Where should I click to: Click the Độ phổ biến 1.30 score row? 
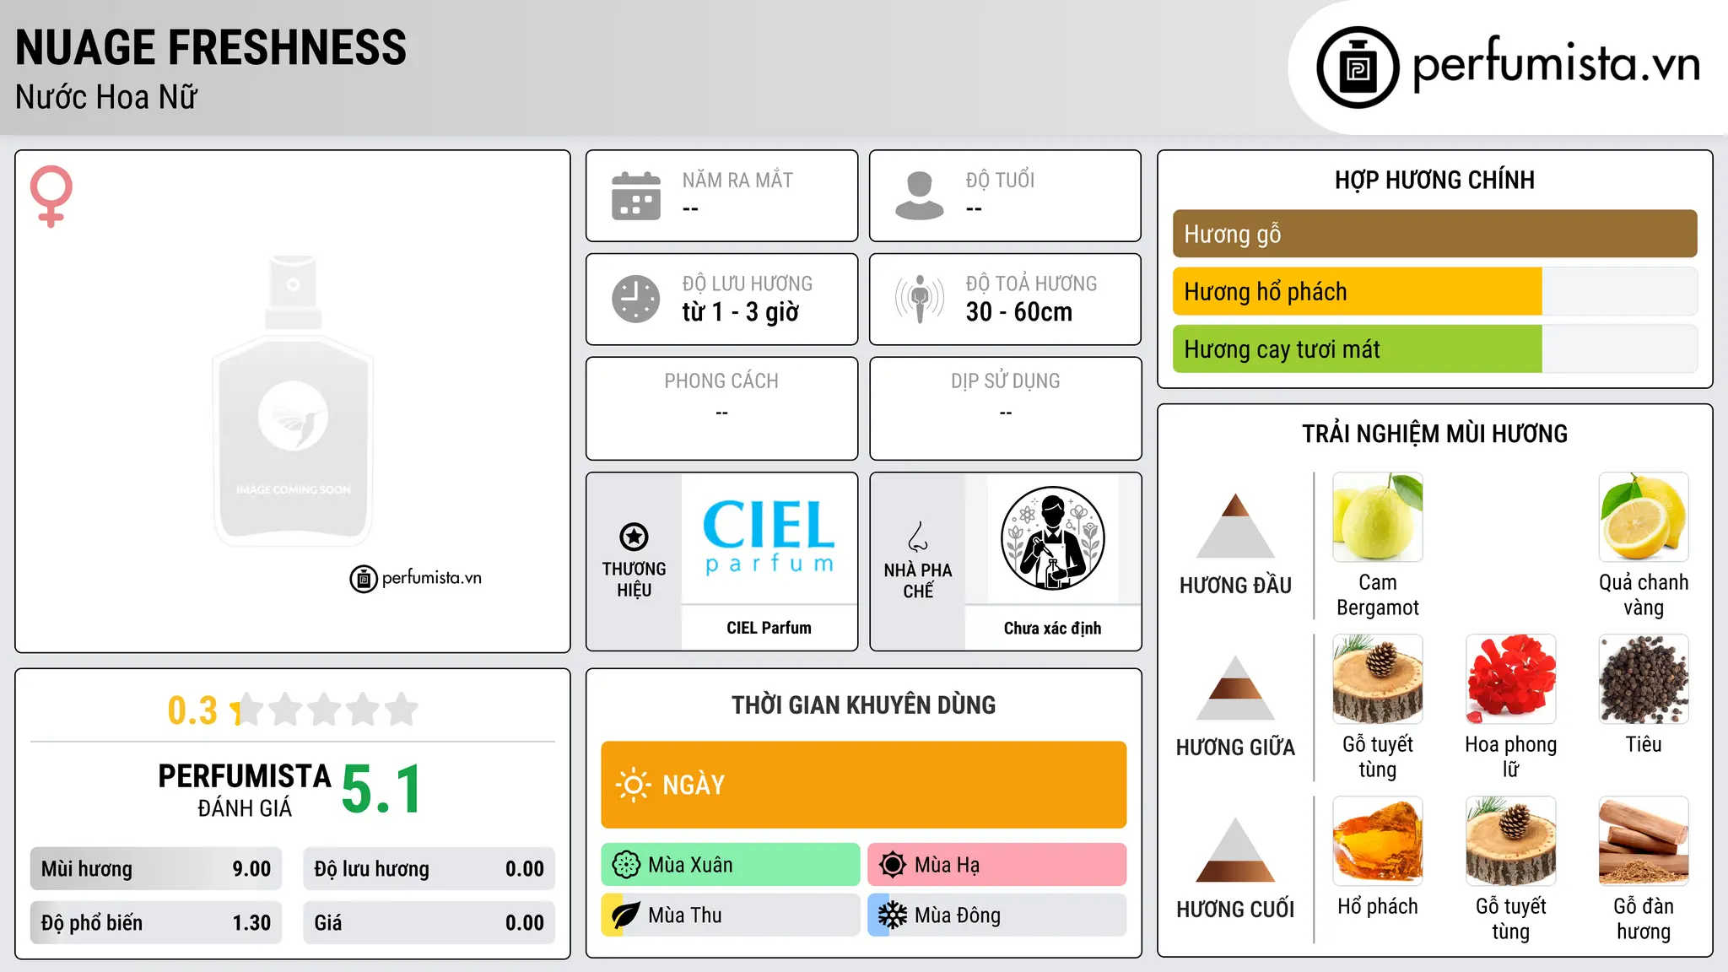(x=156, y=923)
